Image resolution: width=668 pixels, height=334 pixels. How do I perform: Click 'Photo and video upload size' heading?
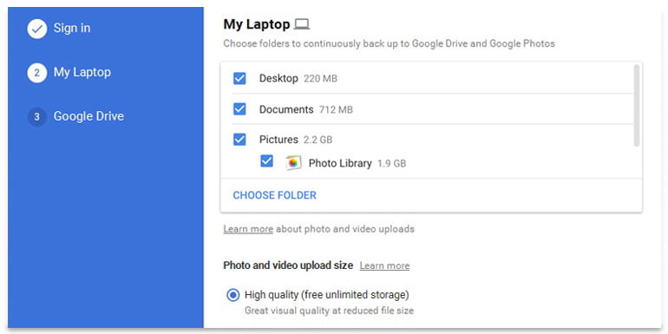pyautogui.click(x=288, y=265)
